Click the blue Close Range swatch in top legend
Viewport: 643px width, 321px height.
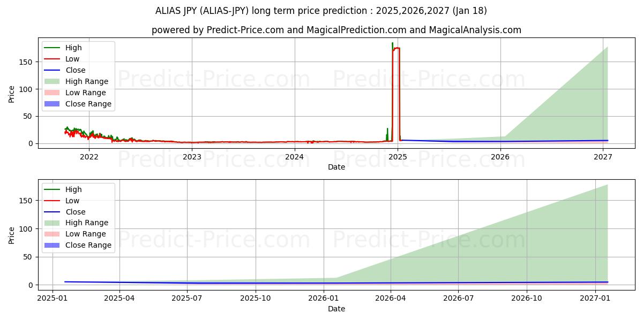pyautogui.click(x=53, y=104)
